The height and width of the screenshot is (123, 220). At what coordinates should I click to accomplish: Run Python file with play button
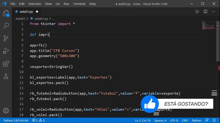[197, 12]
